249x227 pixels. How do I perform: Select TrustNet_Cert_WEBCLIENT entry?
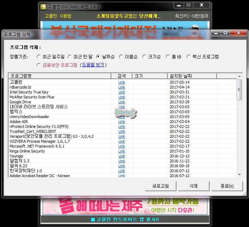click(33, 131)
